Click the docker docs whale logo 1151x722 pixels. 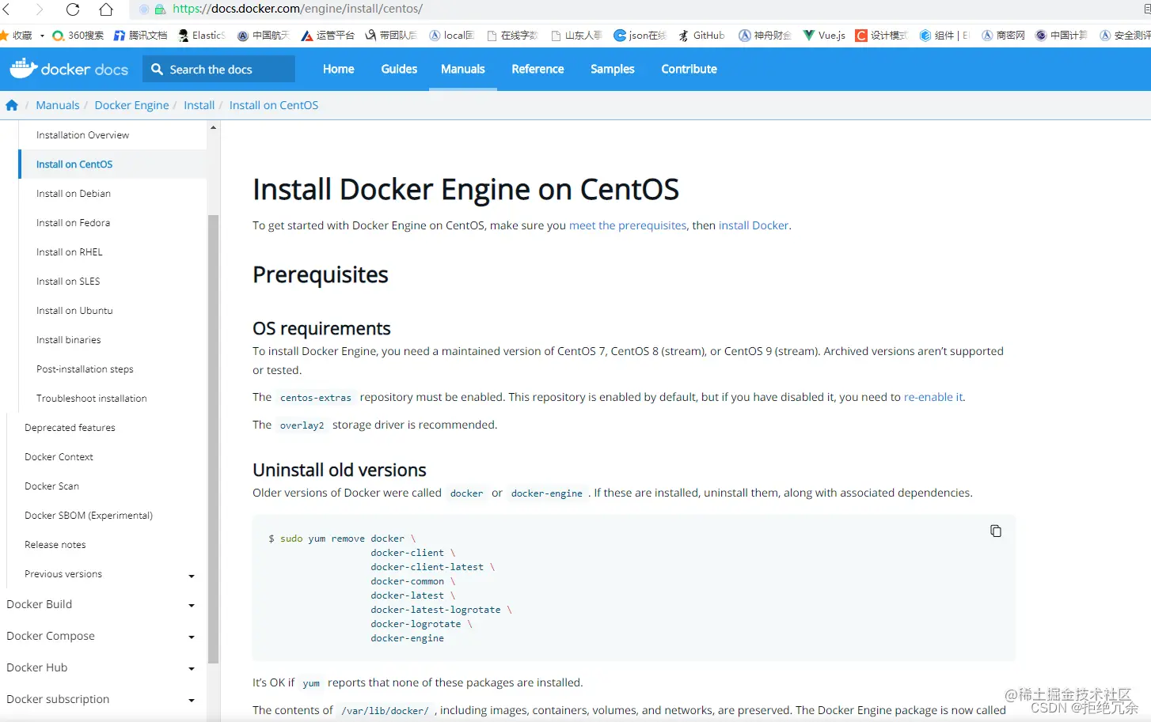coord(69,69)
